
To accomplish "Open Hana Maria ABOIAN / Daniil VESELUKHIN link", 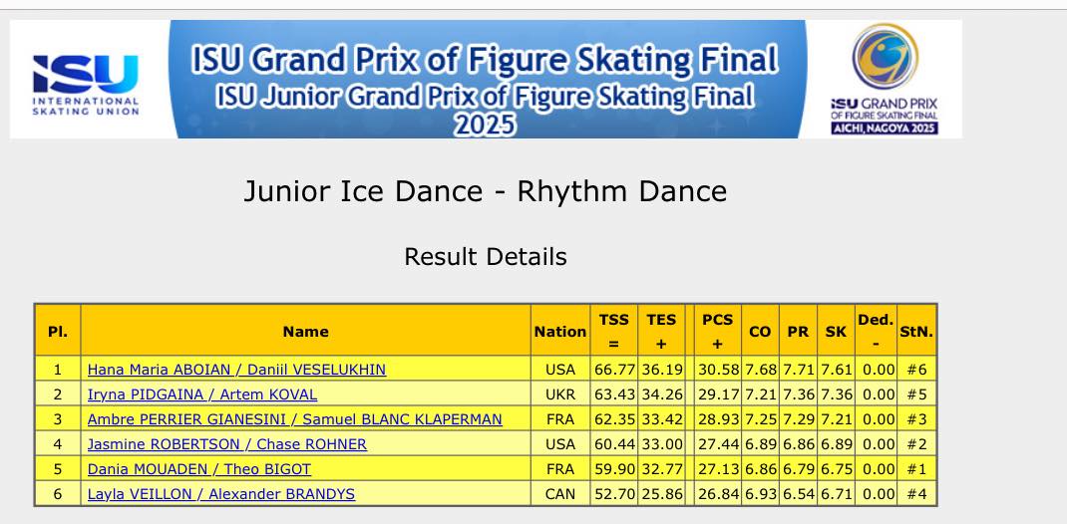I will click(236, 370).
